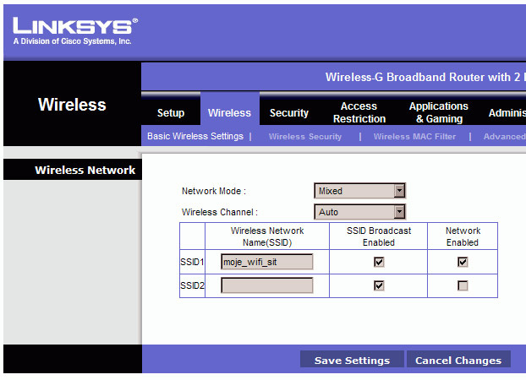Open Wireless Security subtab
The width and height of the screenshot is (526, 380).
point(305,137)
